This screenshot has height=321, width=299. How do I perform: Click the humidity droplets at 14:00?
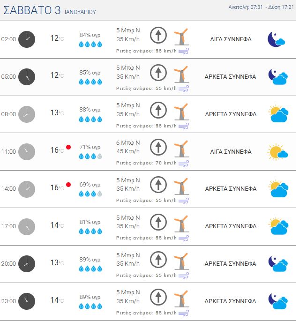coord(90,194)
